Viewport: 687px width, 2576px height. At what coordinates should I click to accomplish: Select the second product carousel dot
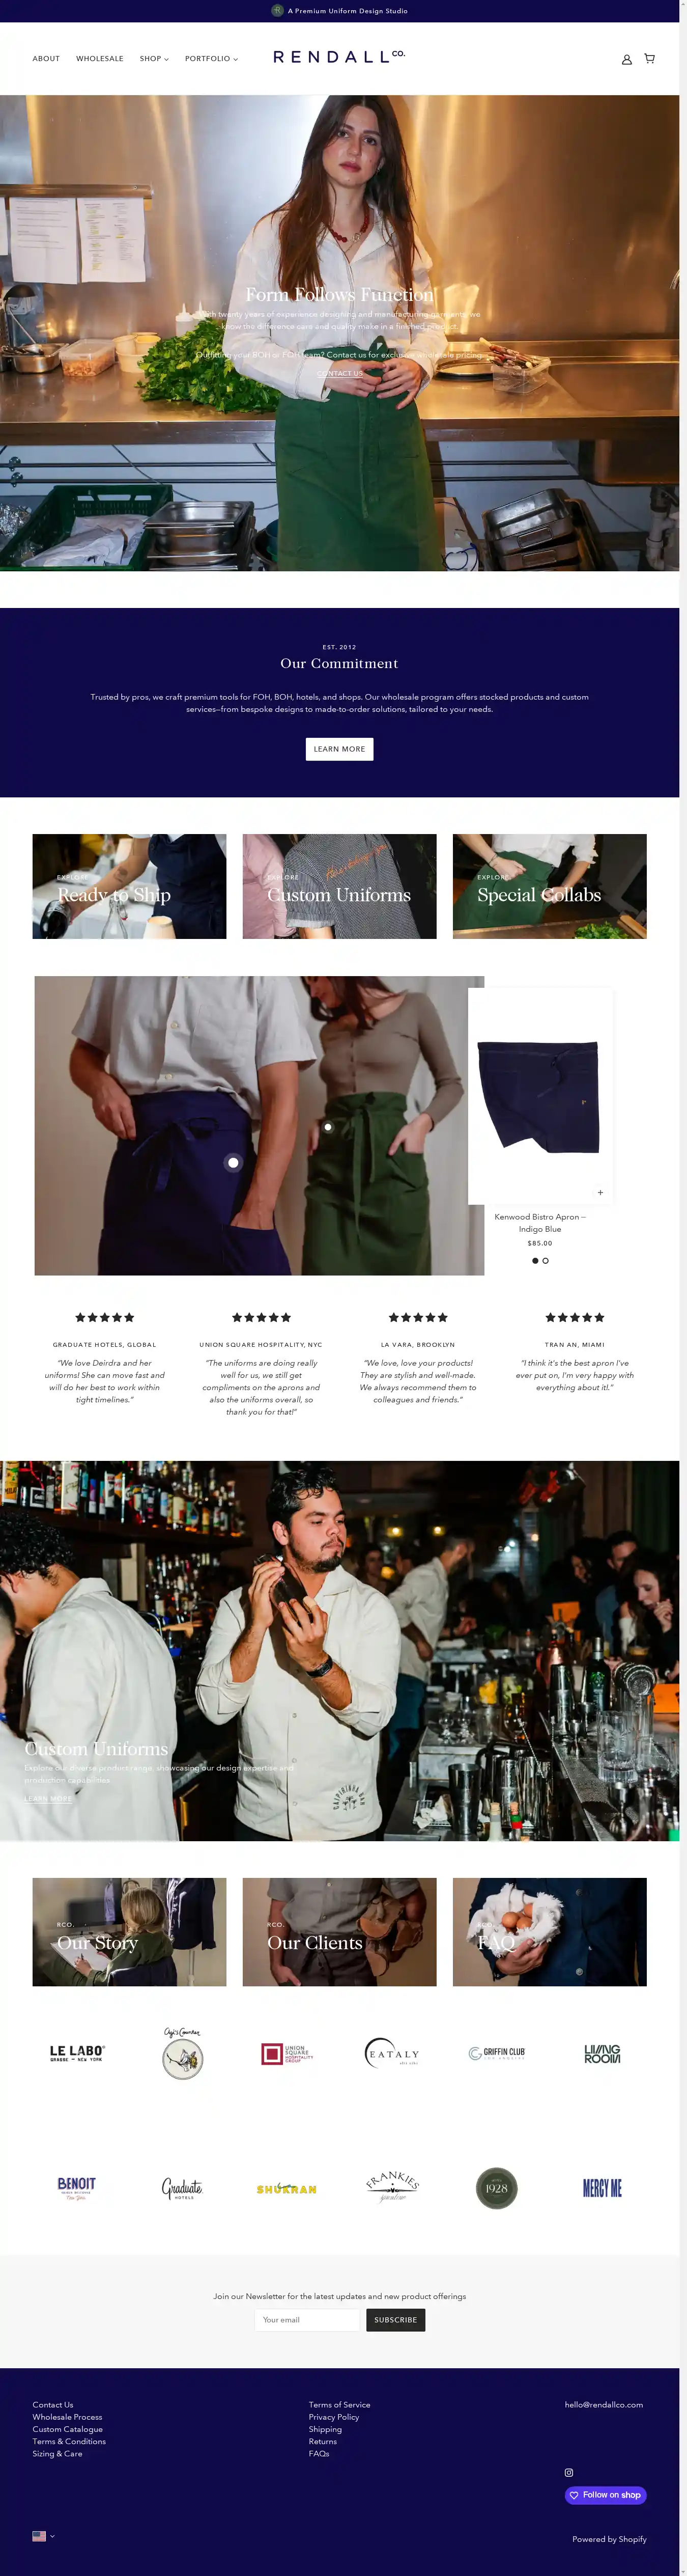pyautogui.click(x=545, y=1260)
